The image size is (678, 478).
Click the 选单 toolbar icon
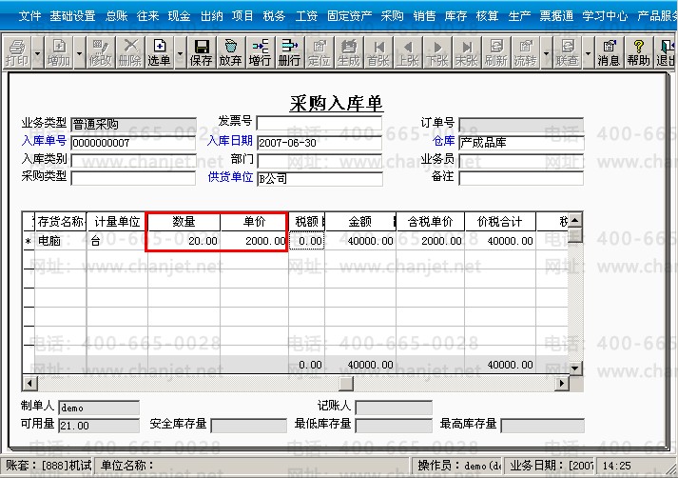pyautogui.click(x=159, y=52)
